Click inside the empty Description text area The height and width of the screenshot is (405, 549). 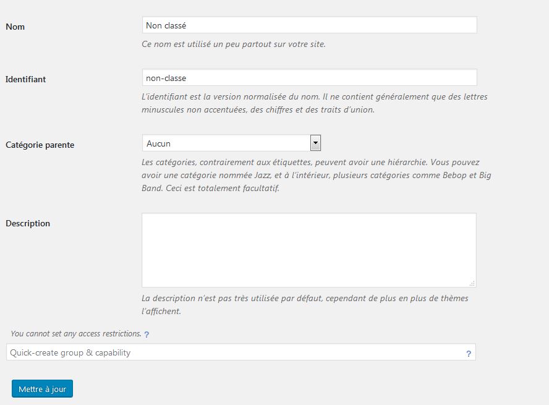[309, 250]
